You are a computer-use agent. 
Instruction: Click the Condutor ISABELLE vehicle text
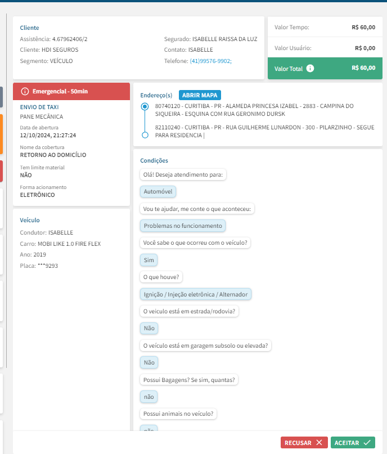coord(47,232)
